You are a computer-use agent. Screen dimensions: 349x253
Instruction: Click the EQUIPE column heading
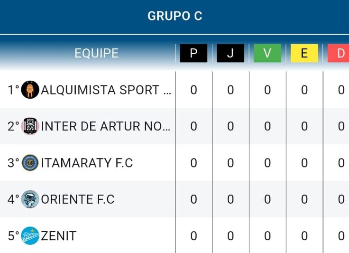[x=96, y=53]
